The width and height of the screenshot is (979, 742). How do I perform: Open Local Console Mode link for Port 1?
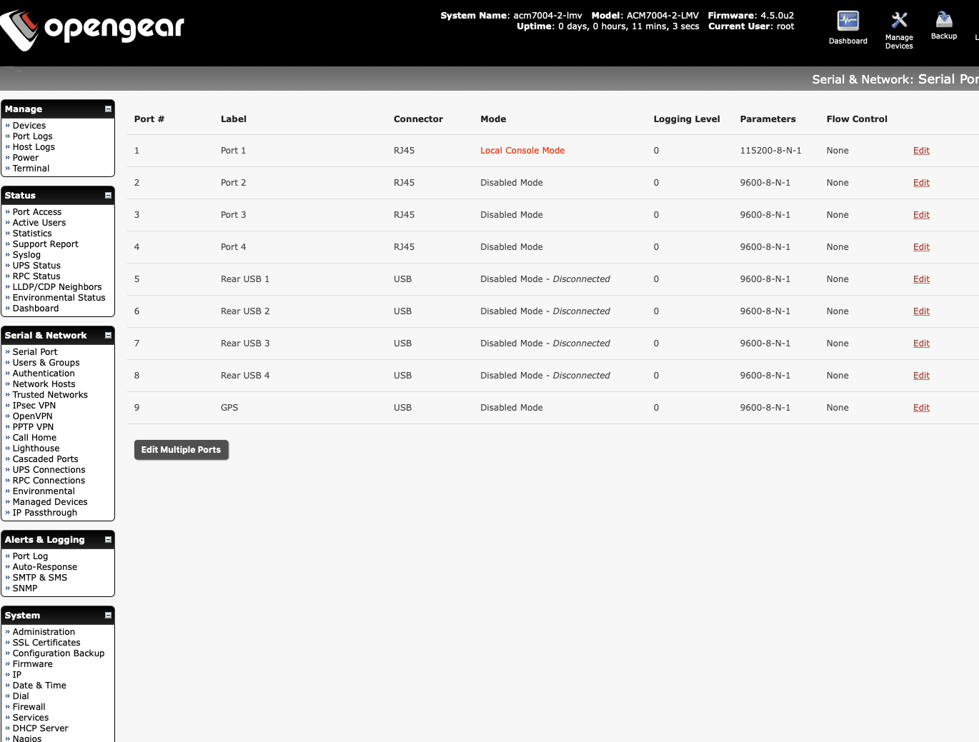point(522,150)
